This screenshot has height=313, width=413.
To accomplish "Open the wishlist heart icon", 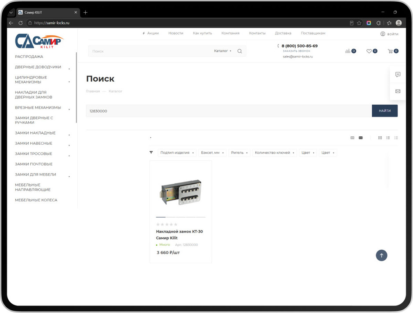I will coord(369,51).
